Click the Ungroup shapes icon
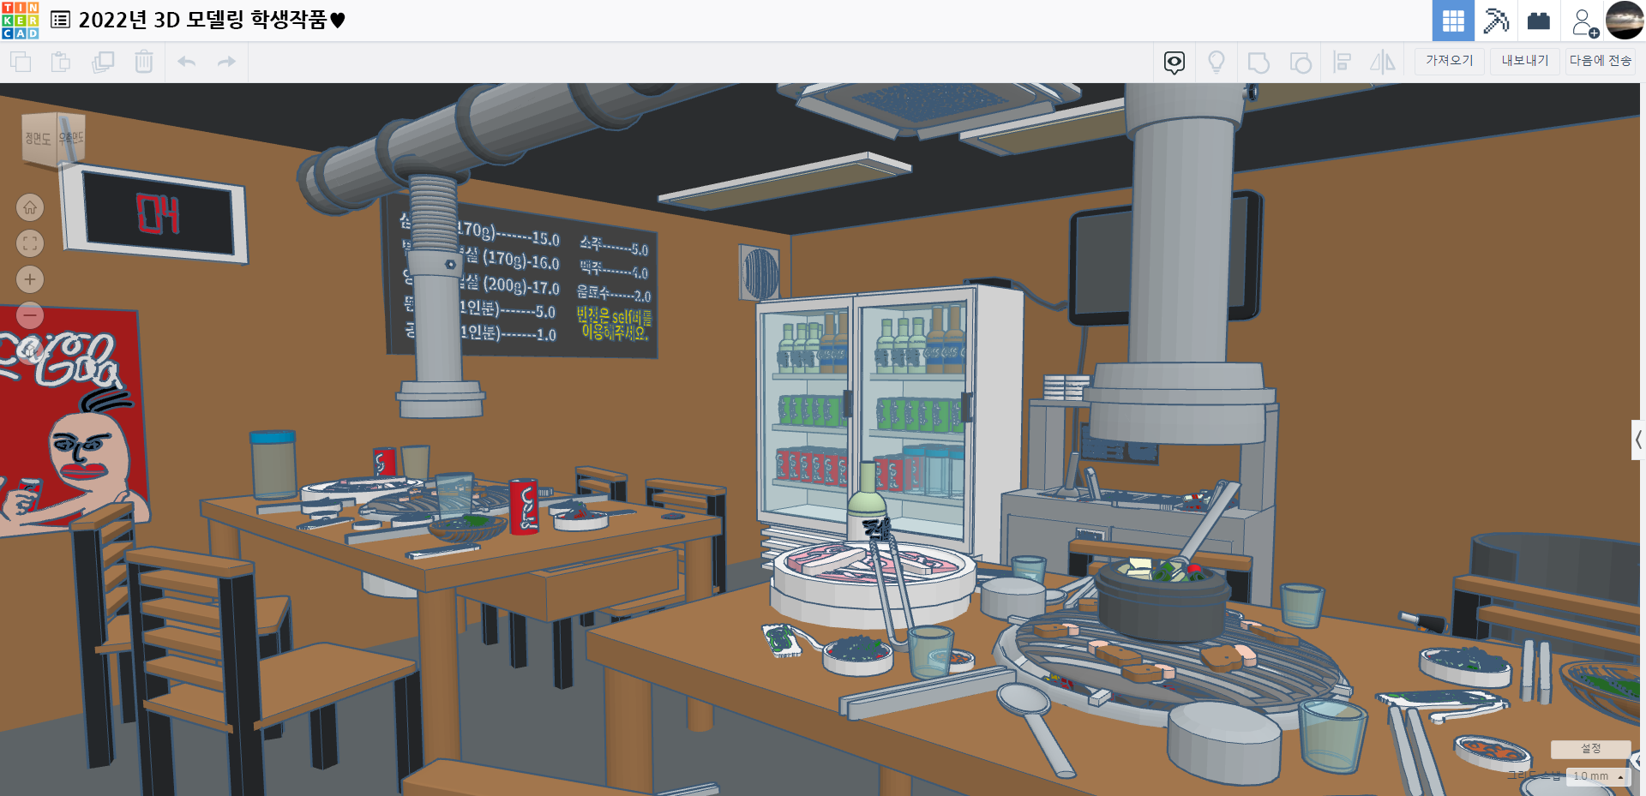Screen dimensions: 1646x796 point(1301,63)
